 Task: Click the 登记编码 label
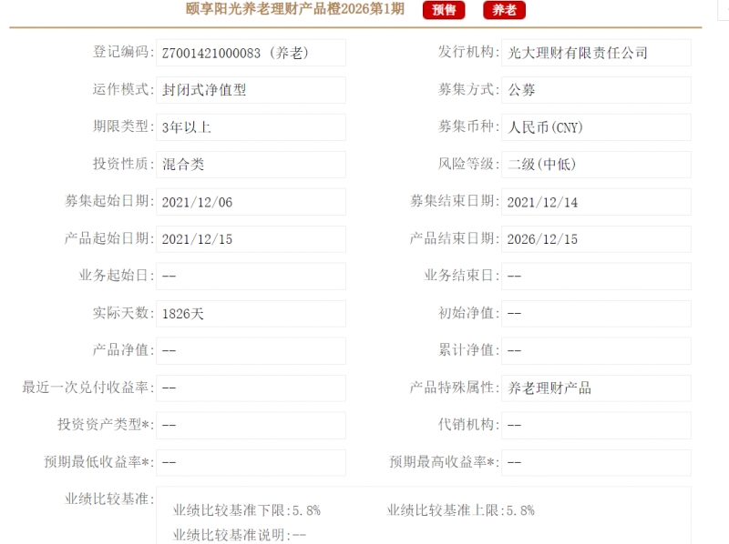pos(123,52)
